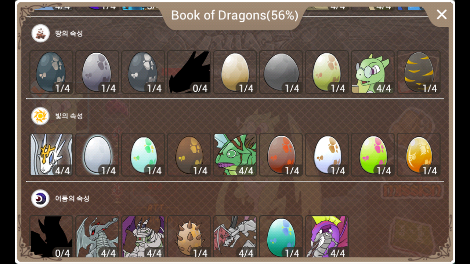470x264 pixels.
Task: Select the purple dragon with white beard
Action: point(327,237)
